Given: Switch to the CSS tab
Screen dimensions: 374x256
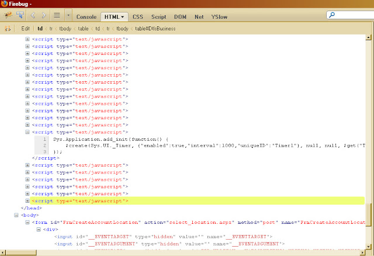Looking at the screenshot, I should pos(138,17).
